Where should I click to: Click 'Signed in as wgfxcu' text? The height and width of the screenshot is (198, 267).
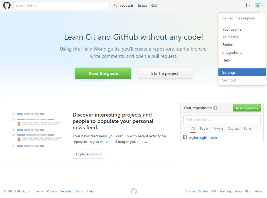(239, 18)
